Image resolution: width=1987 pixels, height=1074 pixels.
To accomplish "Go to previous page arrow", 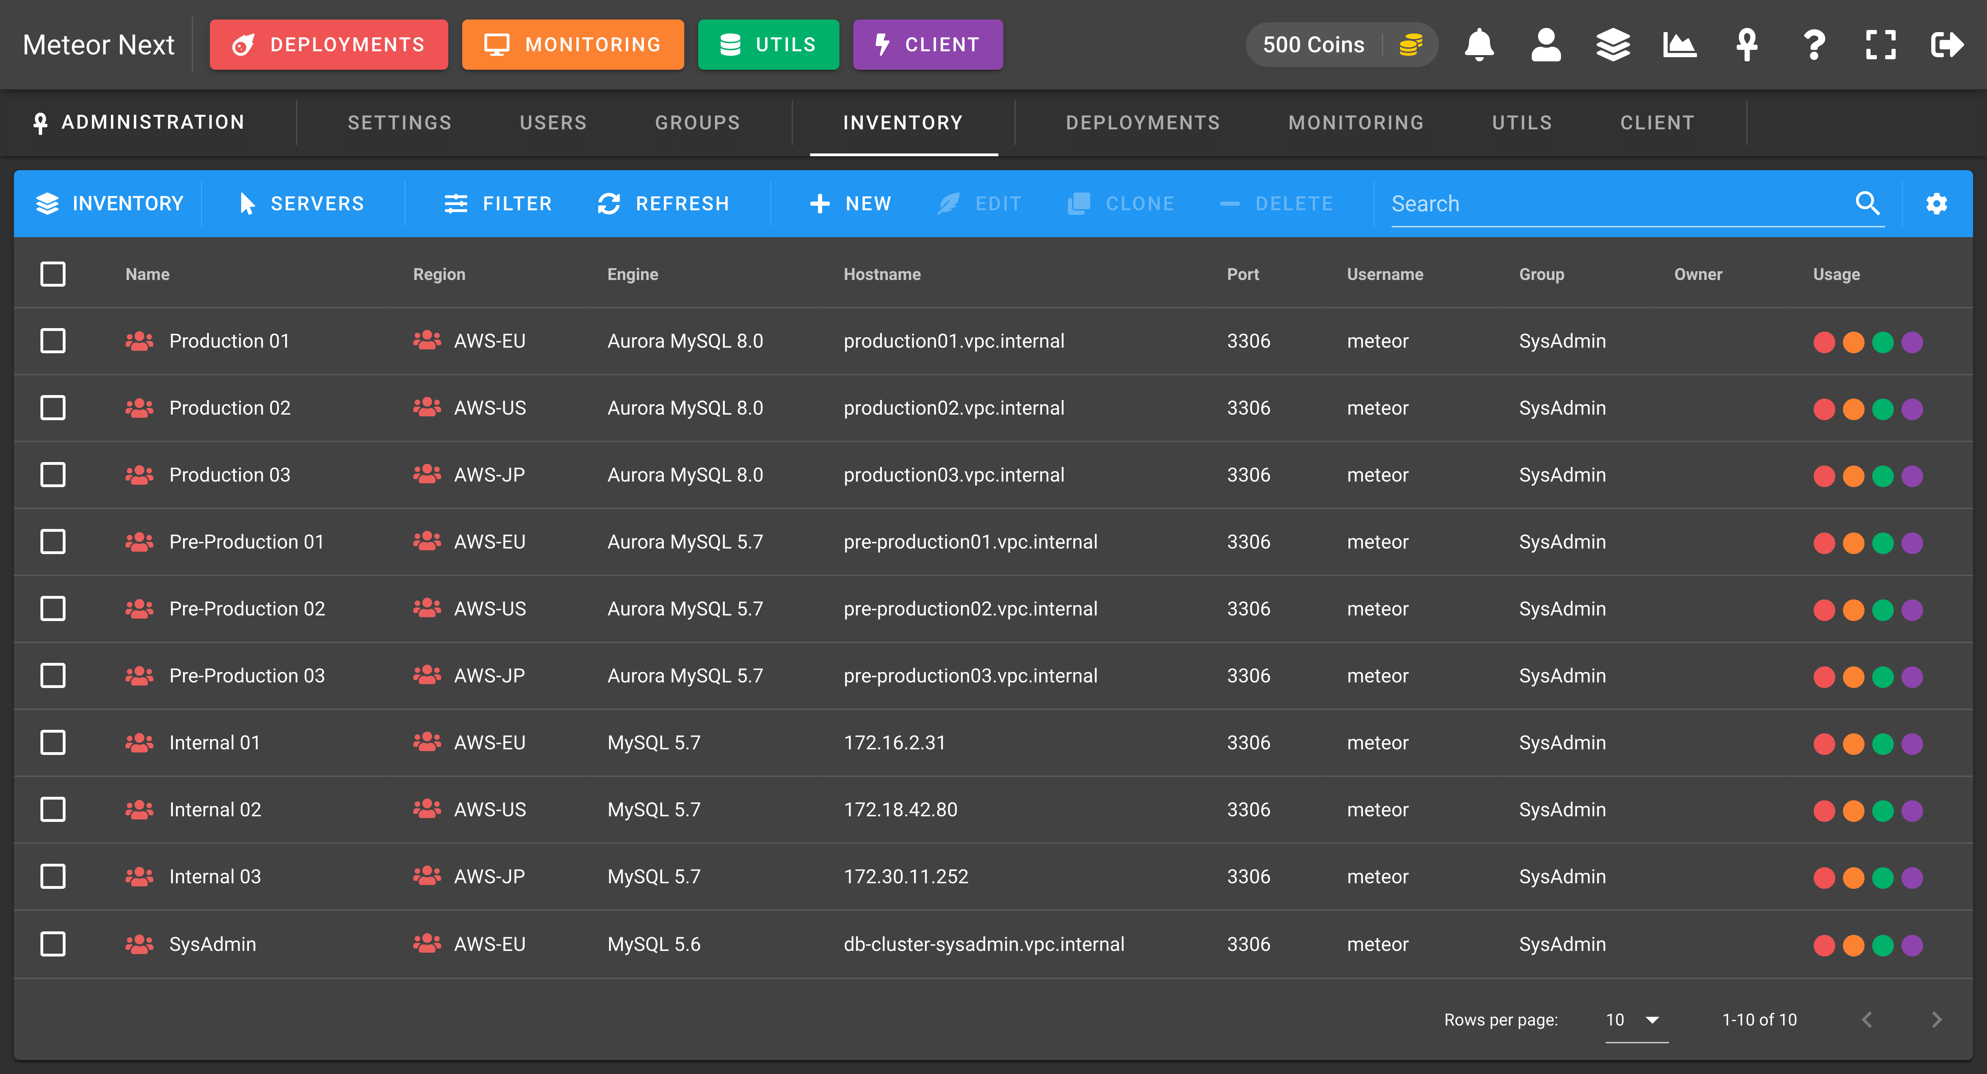I will pyautogui.click(x=1867, y=1020).
